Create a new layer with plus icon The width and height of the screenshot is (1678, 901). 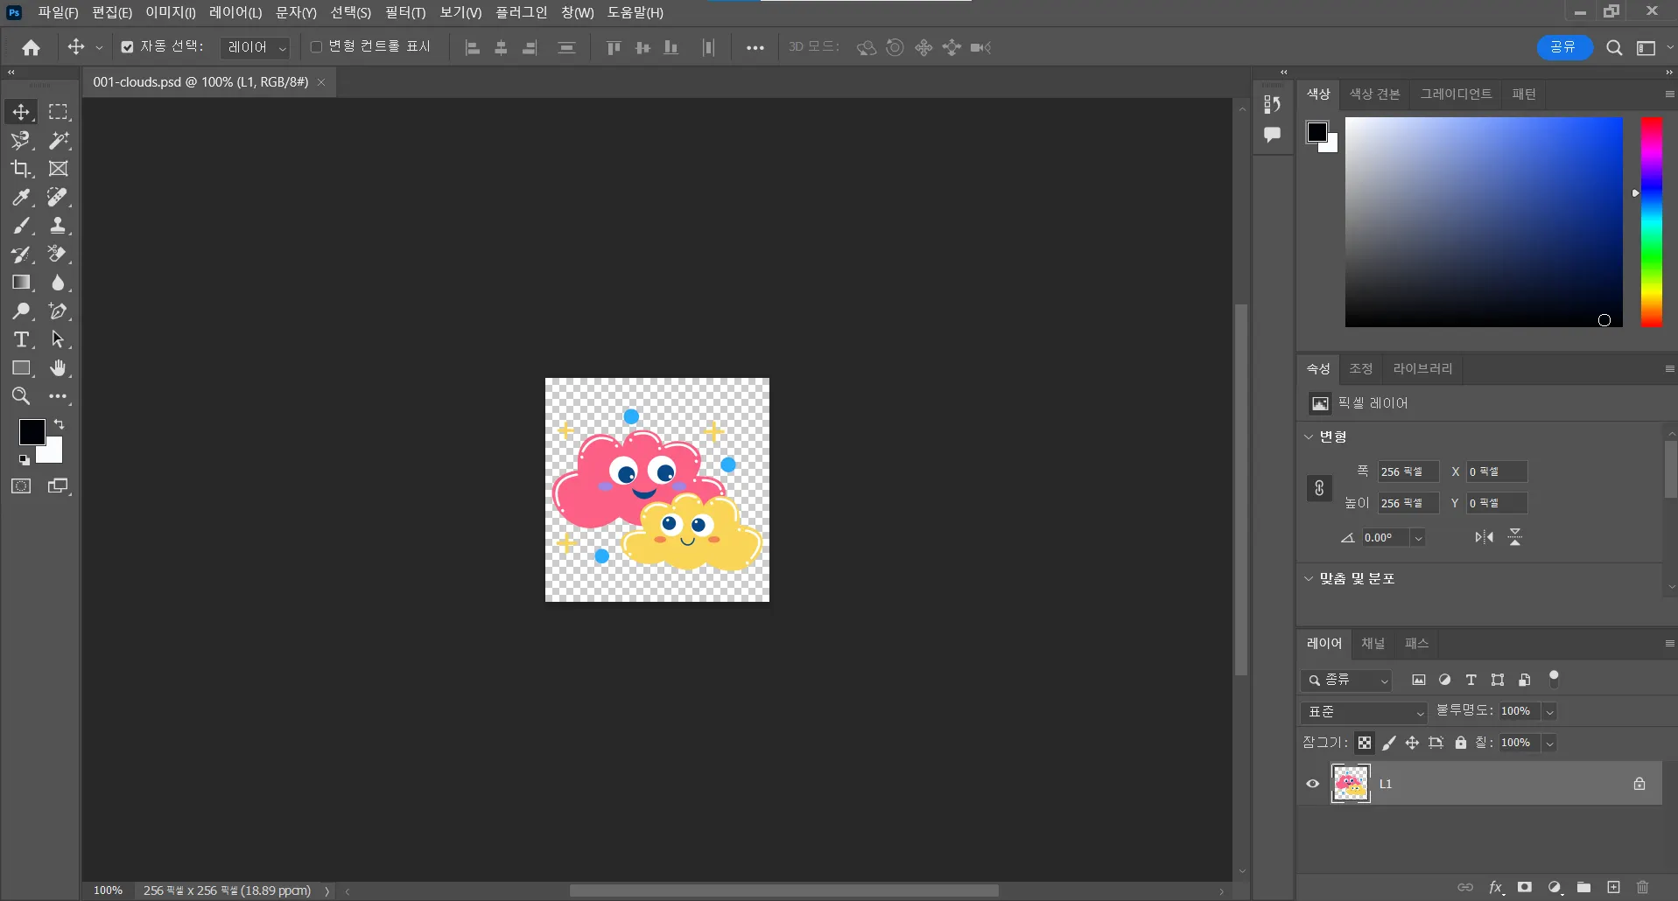pos(1613,887)
